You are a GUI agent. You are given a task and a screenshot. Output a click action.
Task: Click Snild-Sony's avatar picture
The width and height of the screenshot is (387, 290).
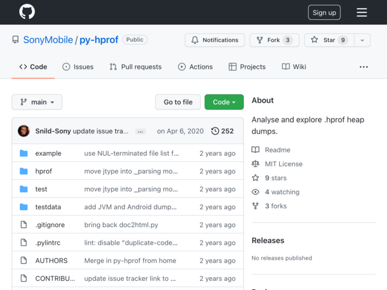click(24, 131)
